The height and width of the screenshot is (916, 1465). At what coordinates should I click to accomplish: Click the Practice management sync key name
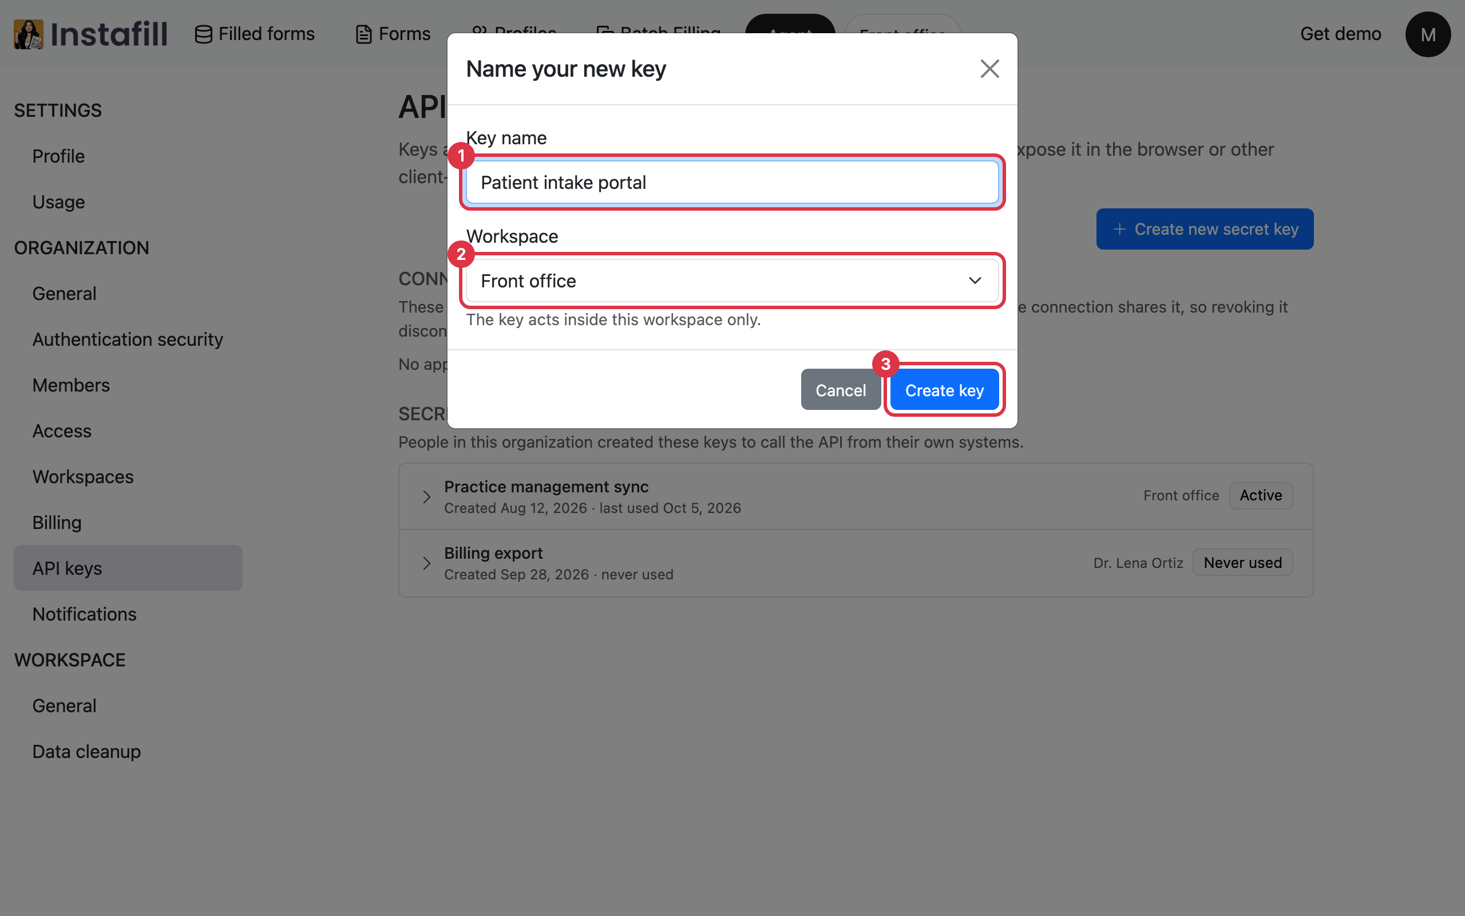546,487
